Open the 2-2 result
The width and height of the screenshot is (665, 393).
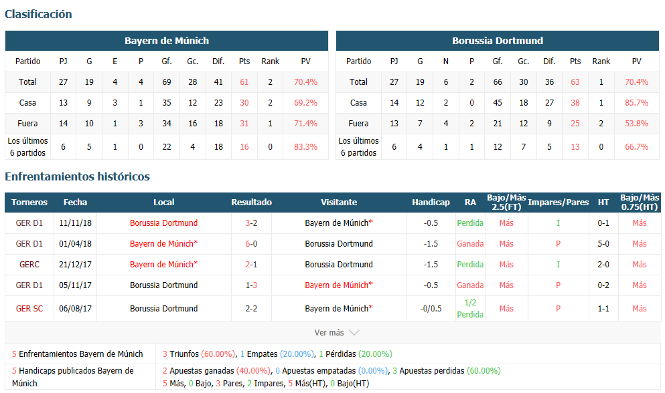click(251, 309)
